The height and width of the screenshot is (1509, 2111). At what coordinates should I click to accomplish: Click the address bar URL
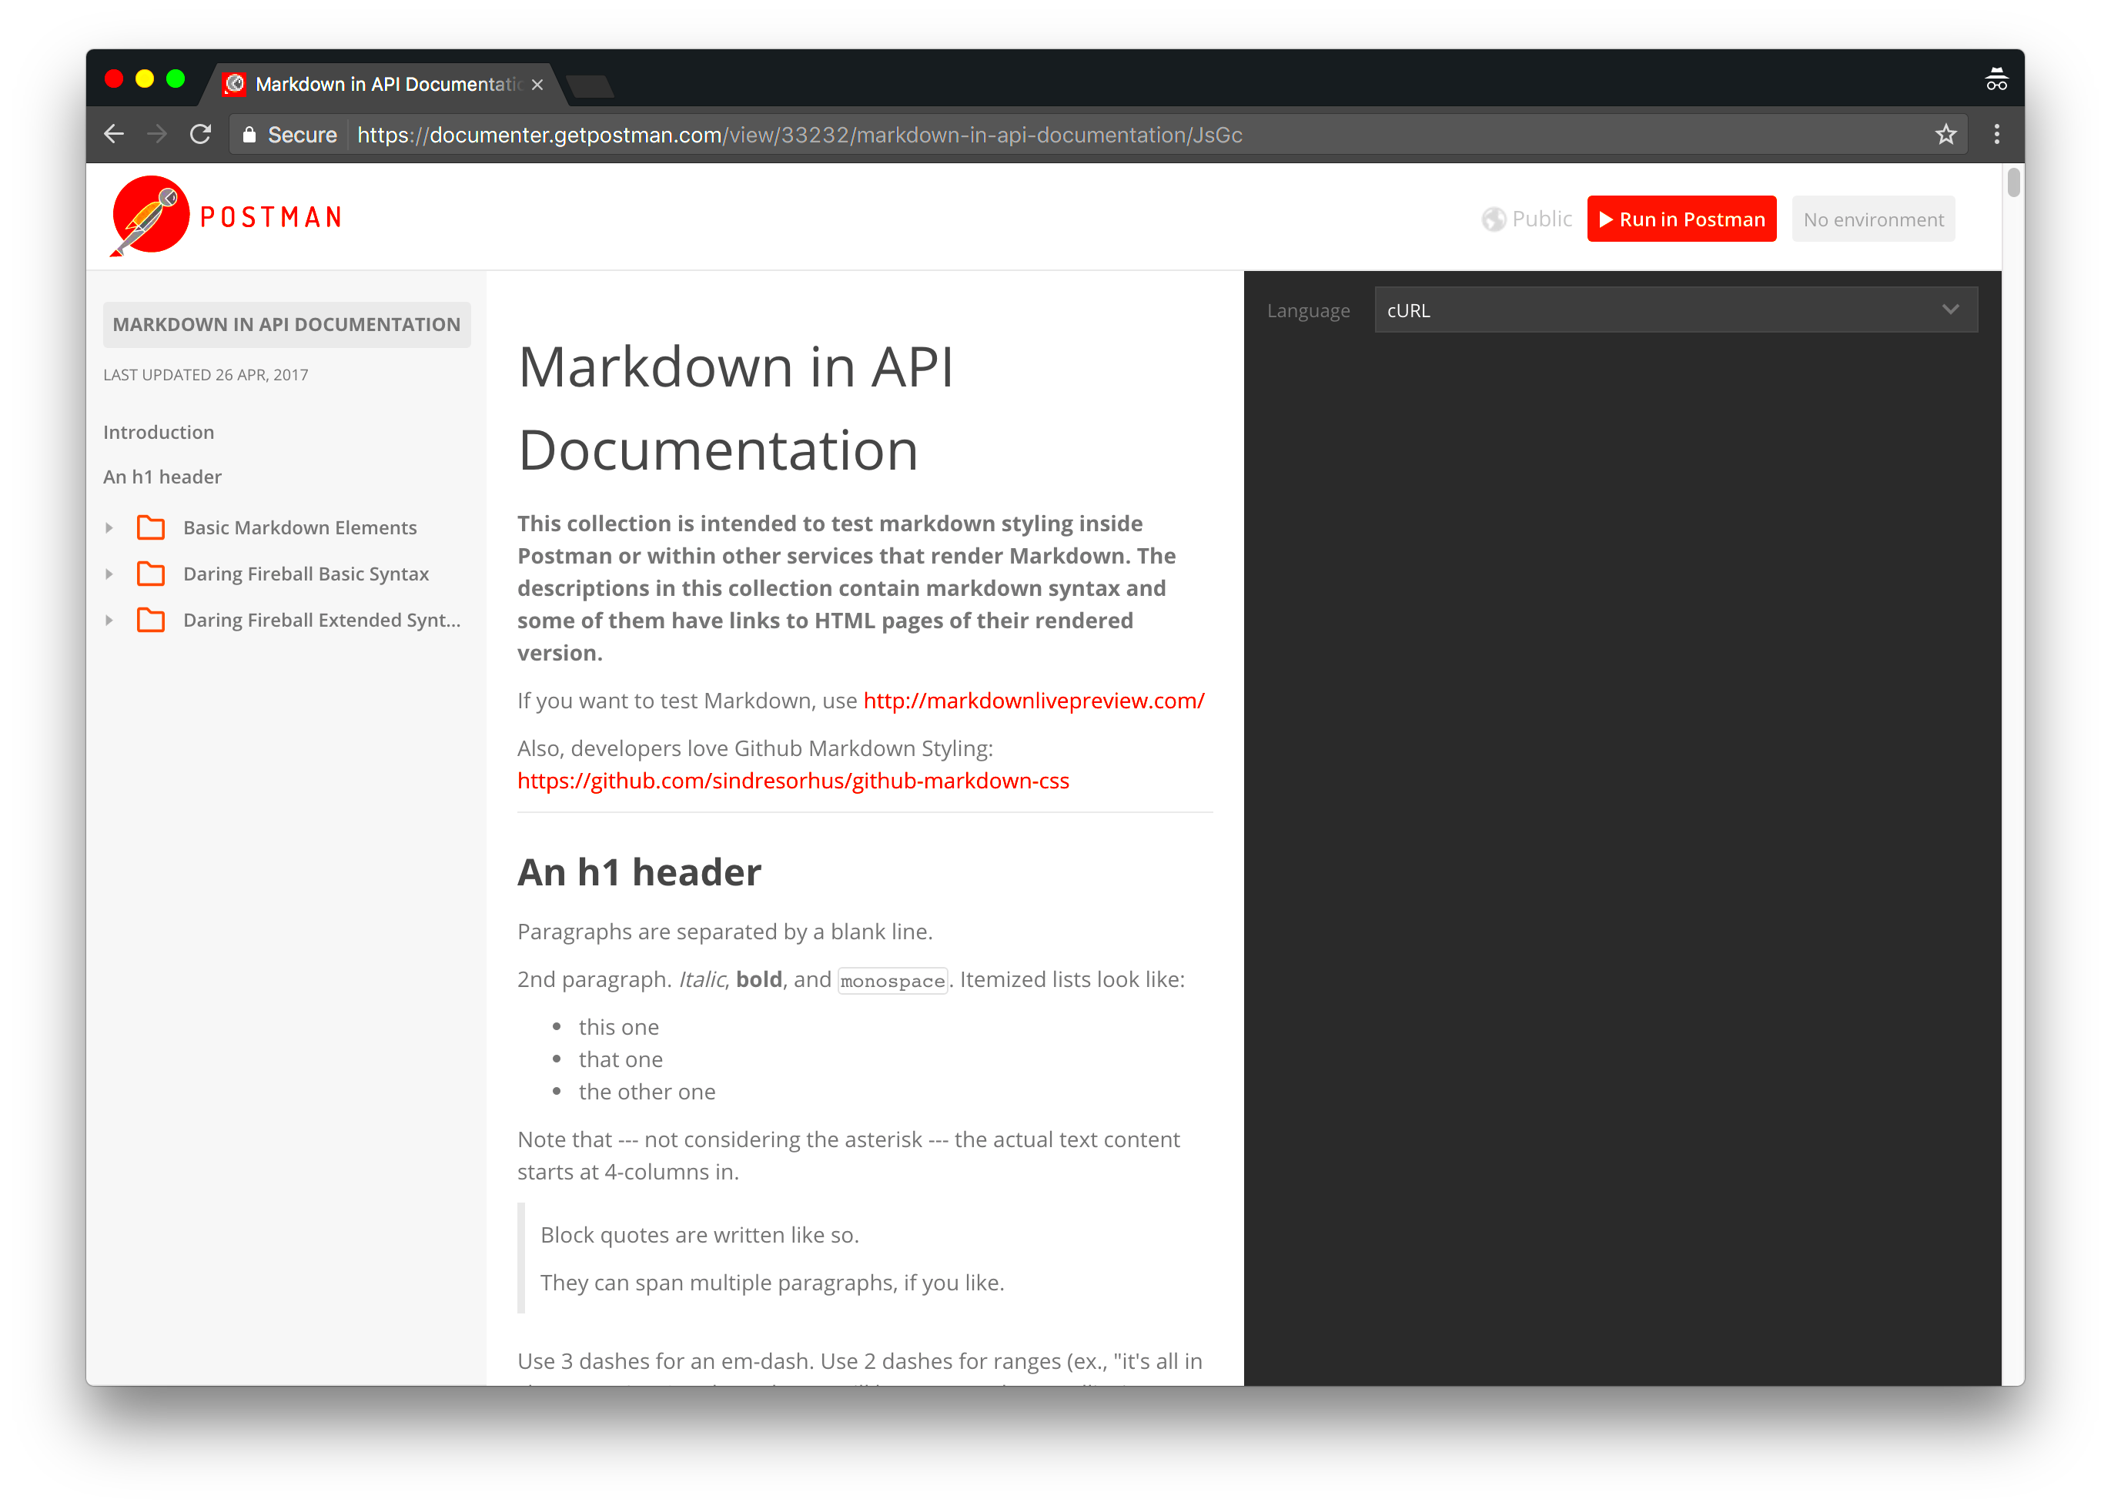pyautogui.click(x=799, y=135)
